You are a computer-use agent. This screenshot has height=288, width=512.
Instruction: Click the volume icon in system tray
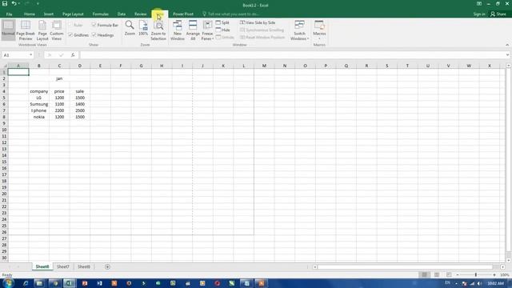(x=479, y=283)
